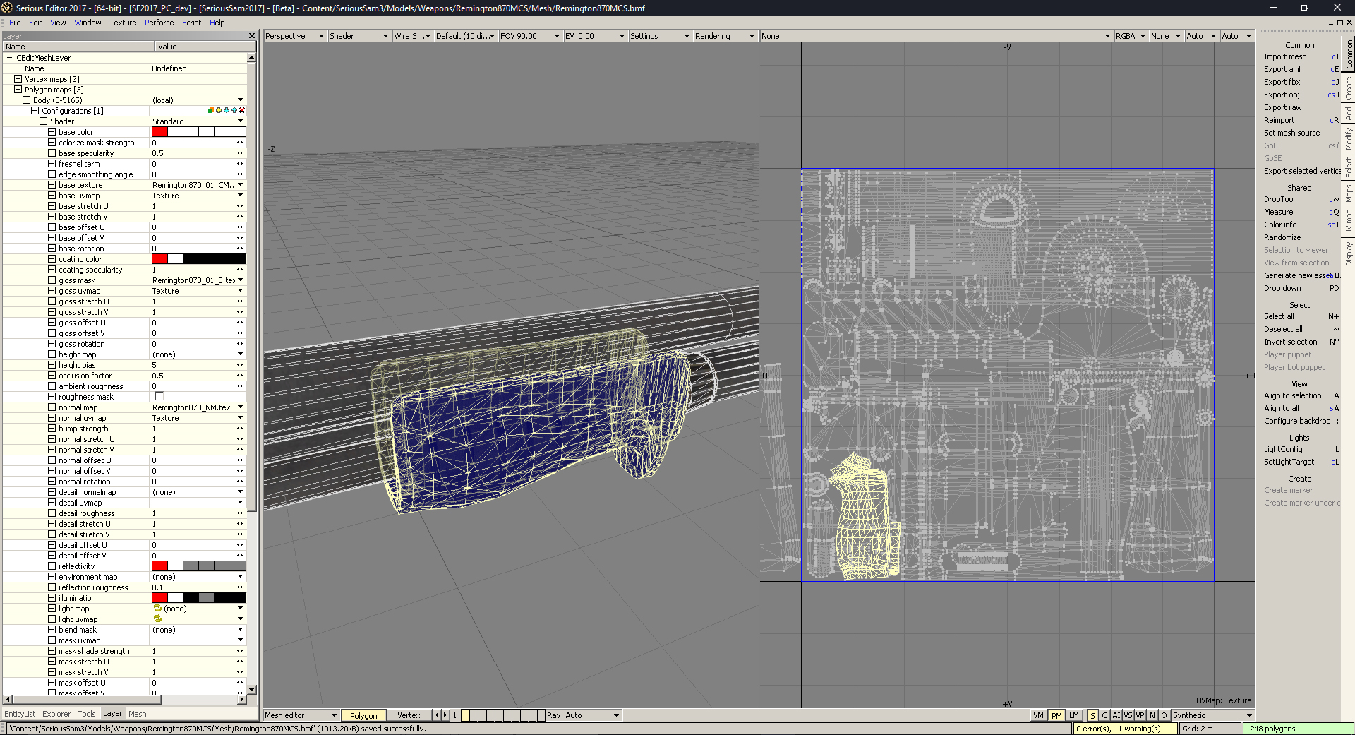Click Invert selection command

pos(1290,342)
